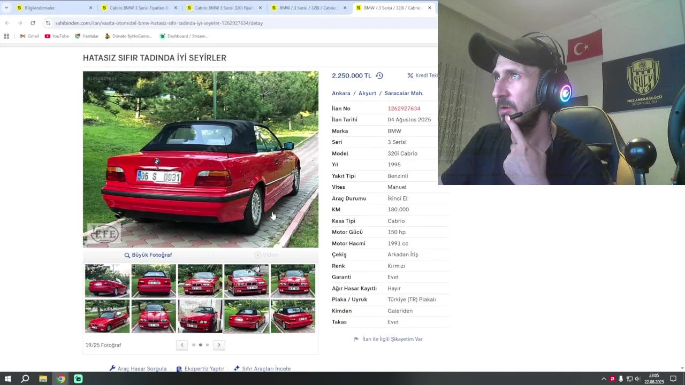Select the 180.000 KM value
Image resolution: width=685 pixels, height=385 pixels.
(x=398, y=210)
